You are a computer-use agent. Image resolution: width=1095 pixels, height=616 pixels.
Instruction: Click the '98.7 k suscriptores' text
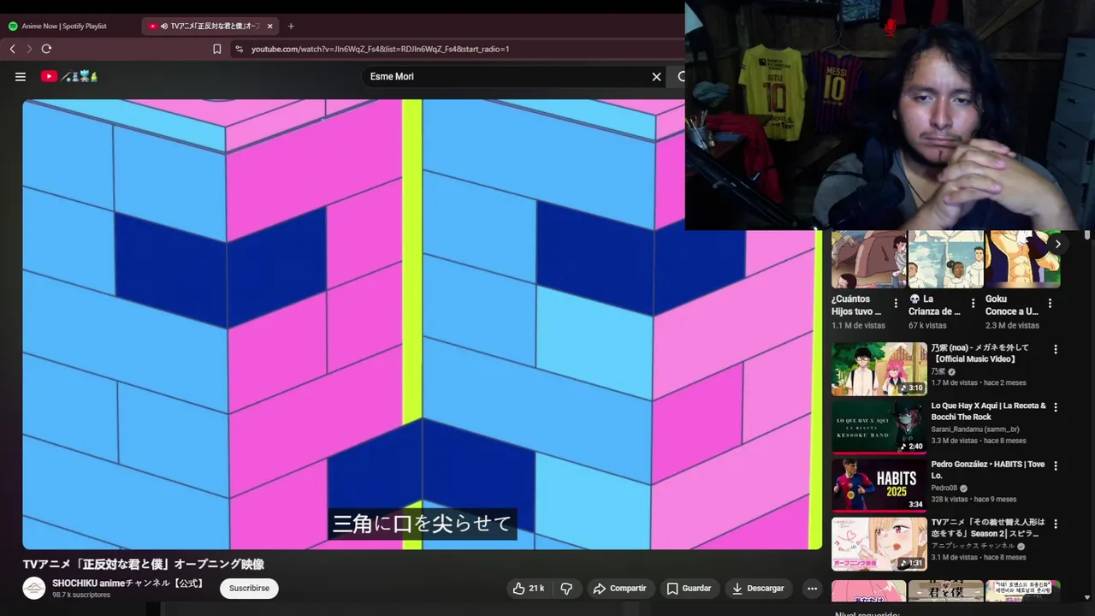pyautogui.click(x=81, y=595)
